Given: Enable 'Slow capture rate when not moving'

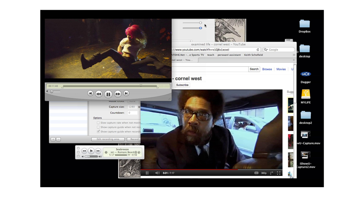Looking at the screenshot, I should point(98,123).
